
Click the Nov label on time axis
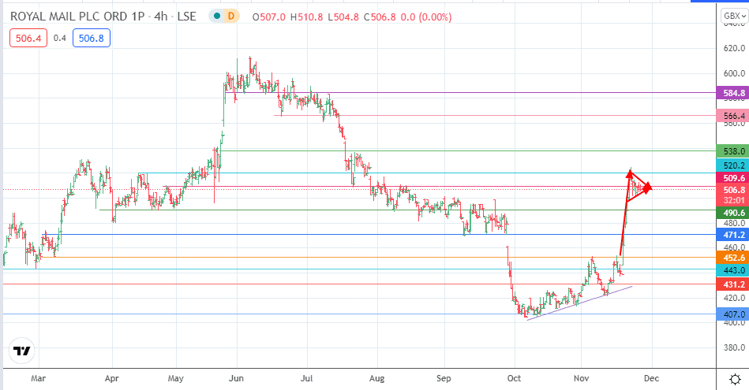pyautogui.click(x=582, y=378)
